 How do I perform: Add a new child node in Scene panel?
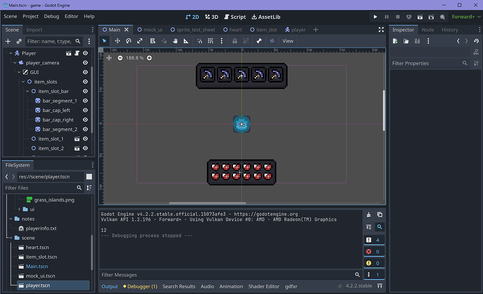click(x=7, y=41)
